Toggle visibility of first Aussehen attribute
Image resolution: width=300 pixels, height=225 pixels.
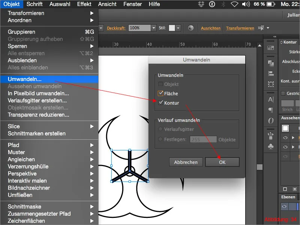(x=285, y=138)
